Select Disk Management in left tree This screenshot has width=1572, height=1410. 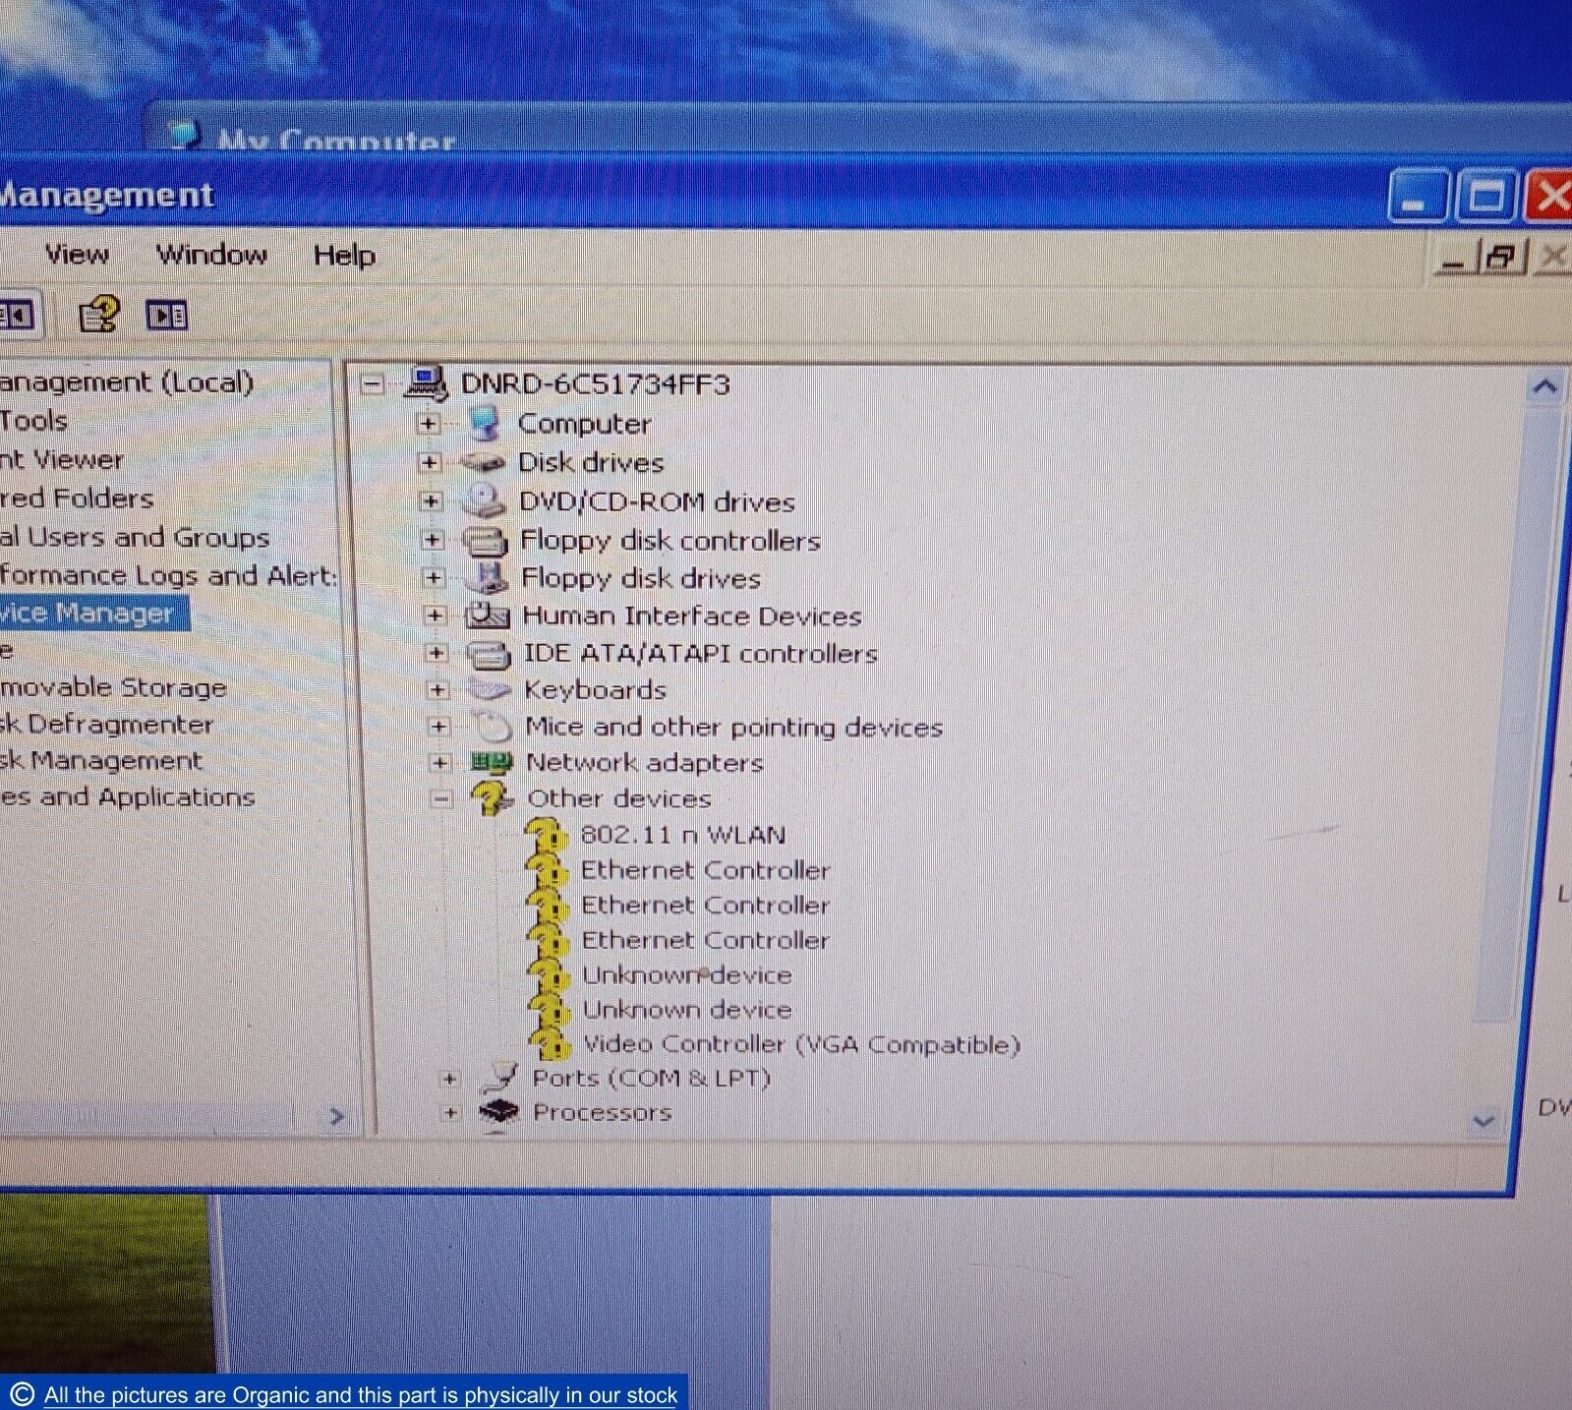[x=100, y=761]
